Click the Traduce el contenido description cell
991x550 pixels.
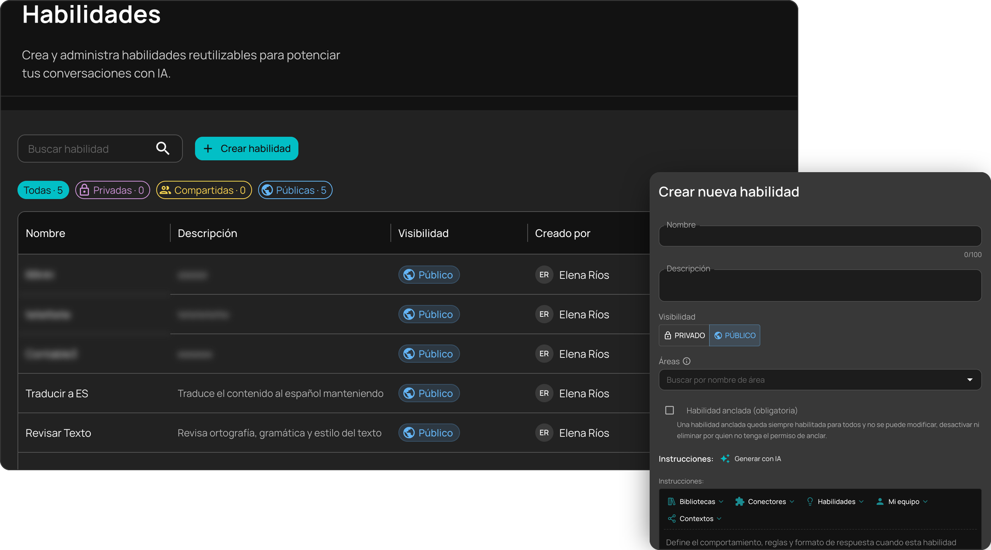point(281,393)
